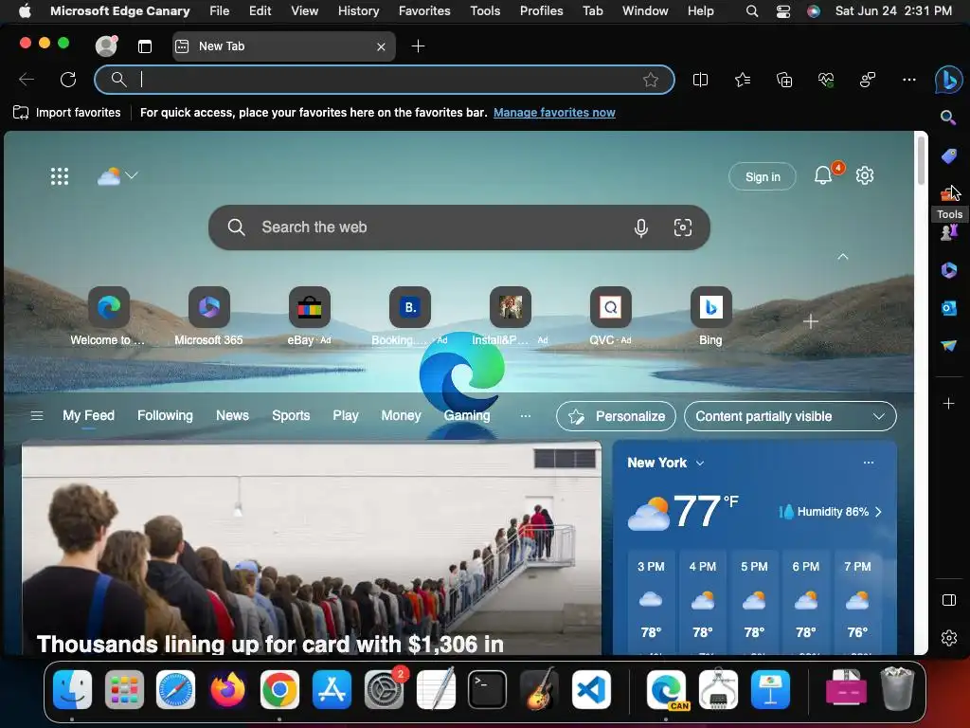Open the Microsoft 365 quick link tile

[209, 307]
